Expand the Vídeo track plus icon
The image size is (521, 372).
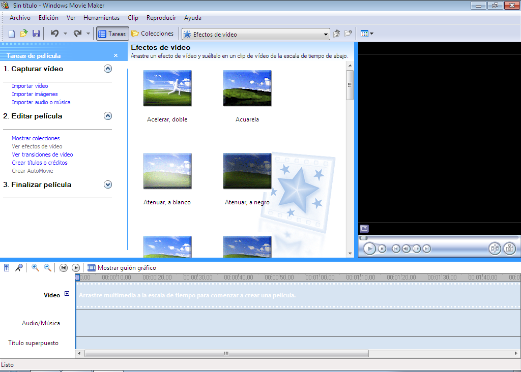click(x=67, y=294)
